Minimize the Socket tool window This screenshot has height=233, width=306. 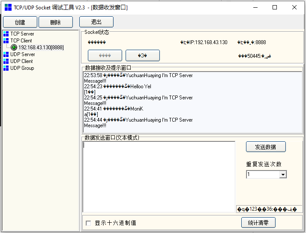click(x=255, y=7)
